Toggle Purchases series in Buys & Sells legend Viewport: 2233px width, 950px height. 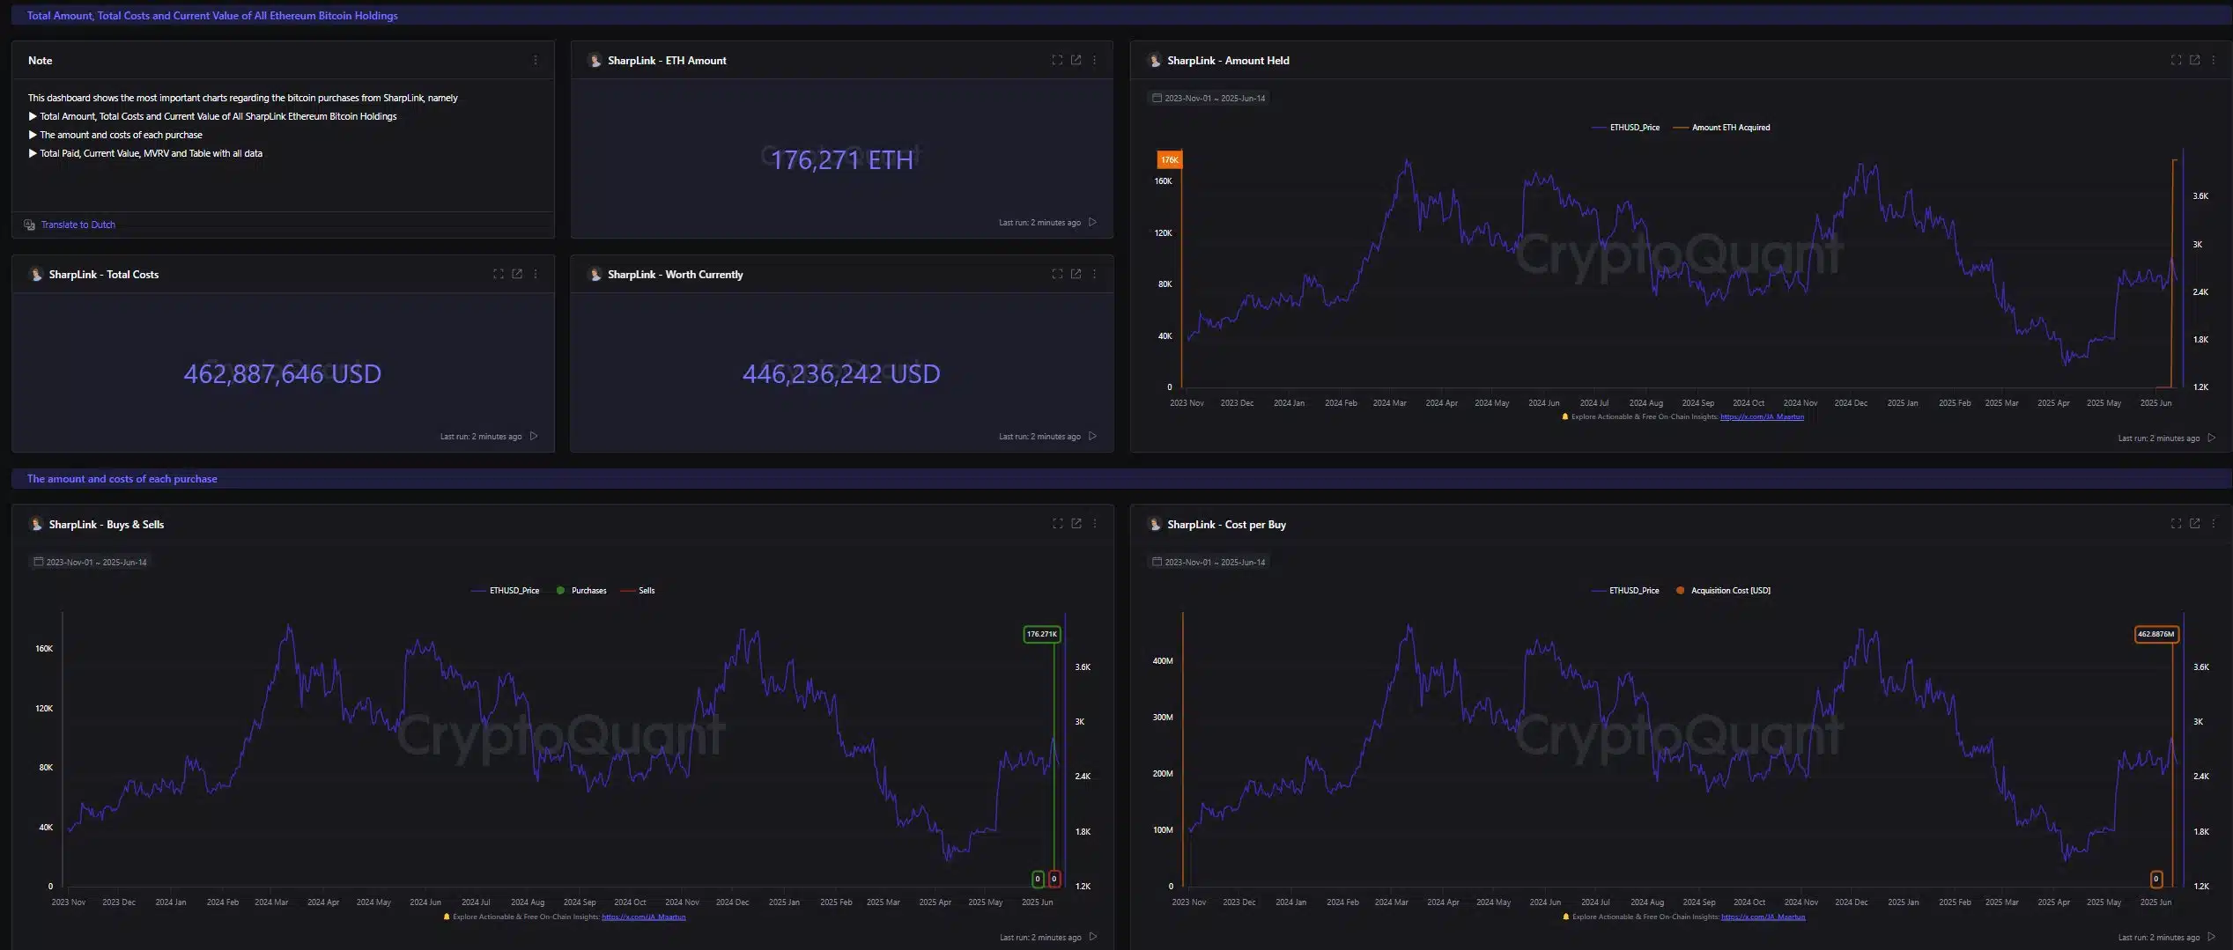[x=580, y=591]
